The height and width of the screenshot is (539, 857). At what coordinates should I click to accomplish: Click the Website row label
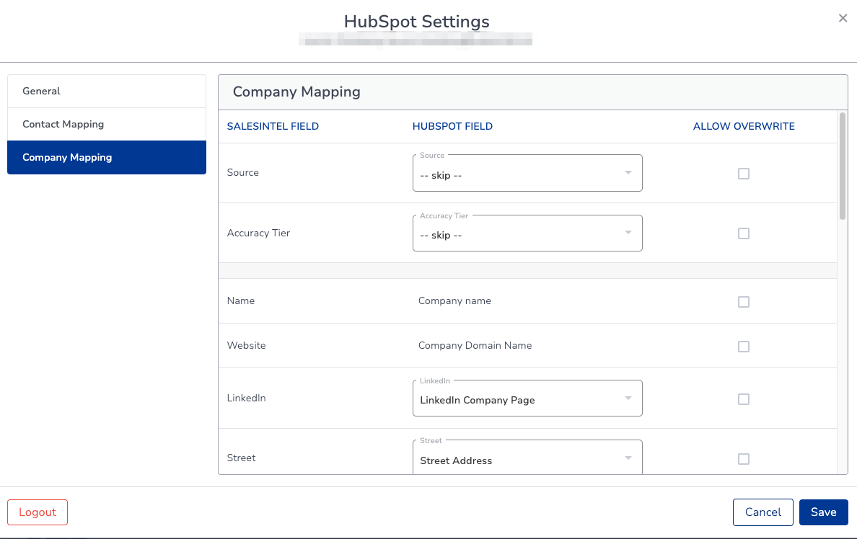[x=246, y=346]
